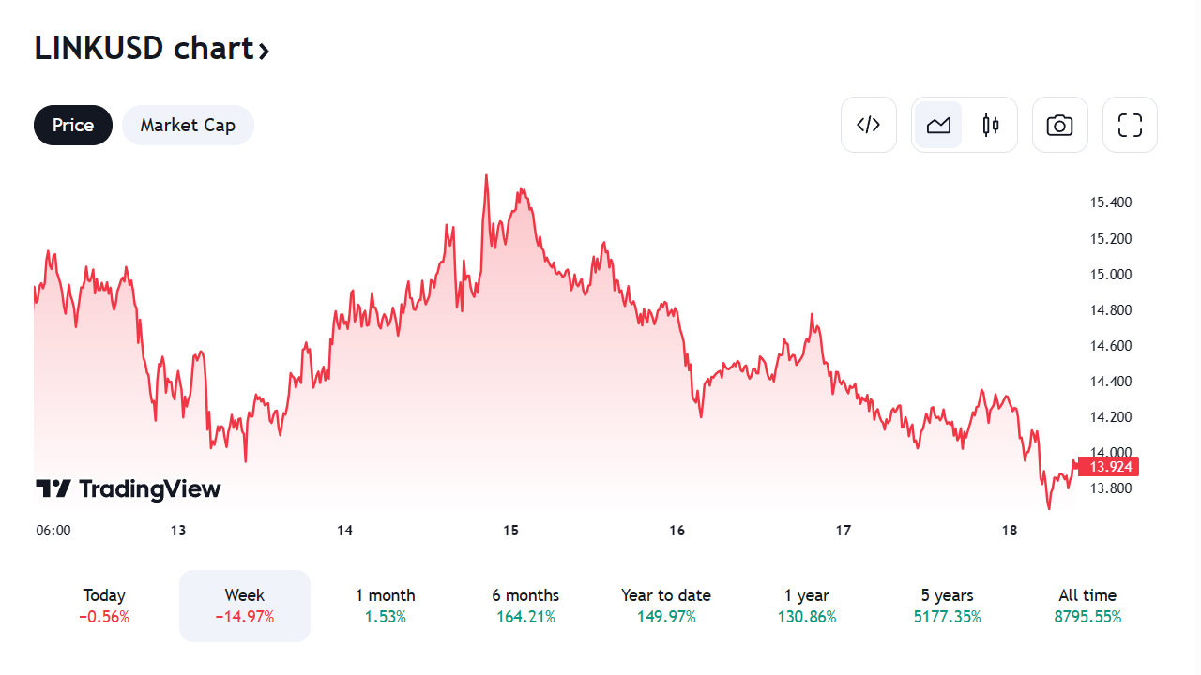Show Year to date performance

pos(666,606)
